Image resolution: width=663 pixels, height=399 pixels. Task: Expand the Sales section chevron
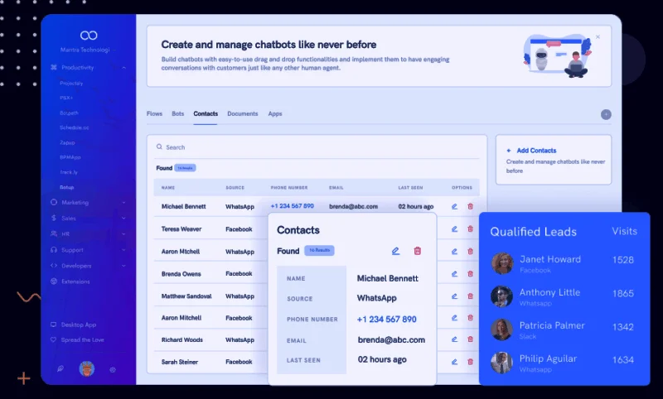pos(123,219)
